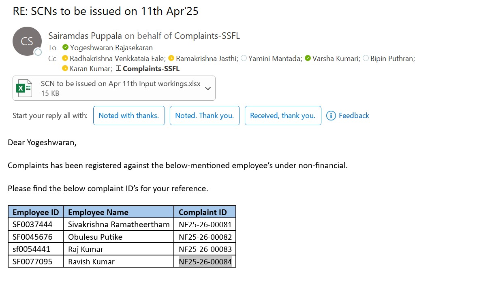Reply with "Noted with thanks." suggestion
The height and width of the screenshot is (289, 477).
(129, 116)
